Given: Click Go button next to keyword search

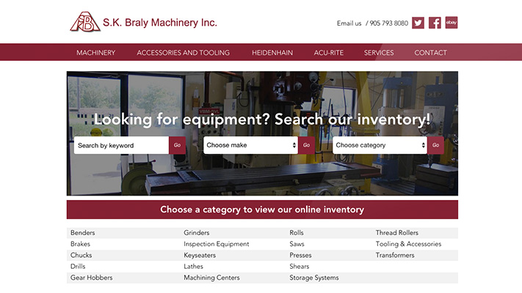Looking at the screenshot, I should (177, 145).
